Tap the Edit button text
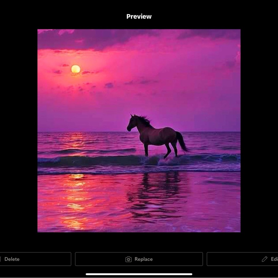This screenshot has height=278, width=278. (x=274, y=259)
